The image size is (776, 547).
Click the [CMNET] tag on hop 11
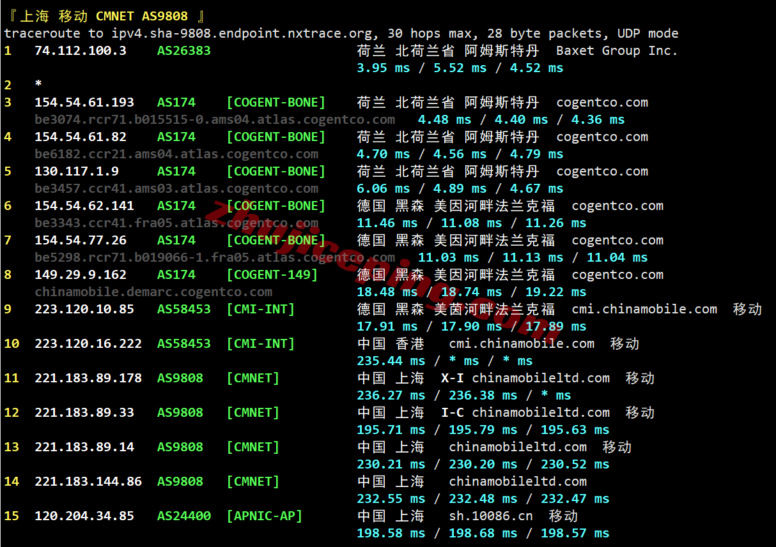pyautogui.click(x=253, y=378)
